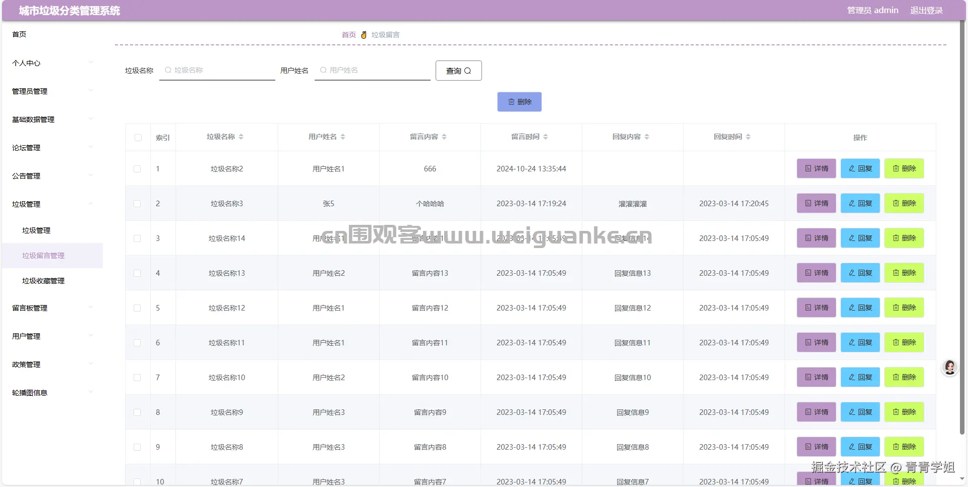Delete the 垃圾名称3 row
The image size is (968, 487).
pyautogui.click(x=904, y=203)
